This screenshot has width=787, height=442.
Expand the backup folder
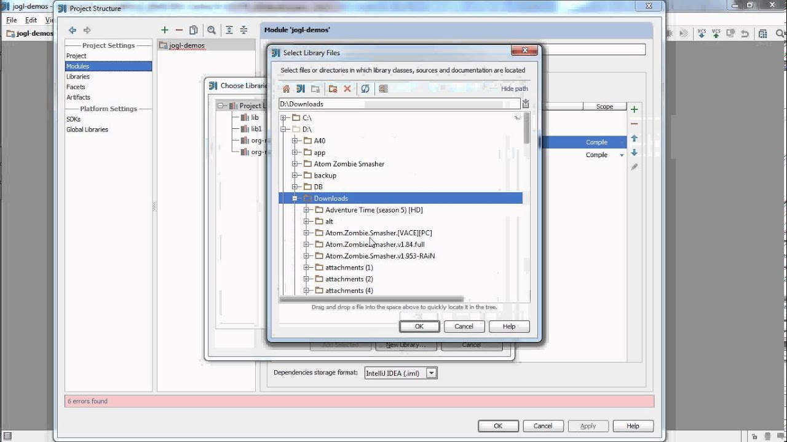[x=295, y=176]
